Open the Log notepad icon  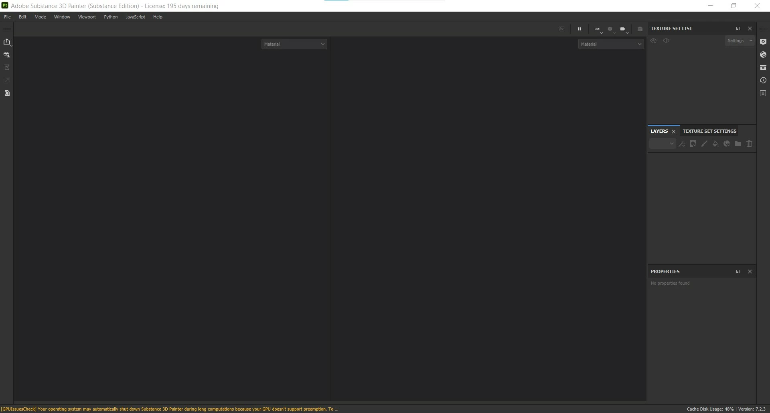coord(763,93)
